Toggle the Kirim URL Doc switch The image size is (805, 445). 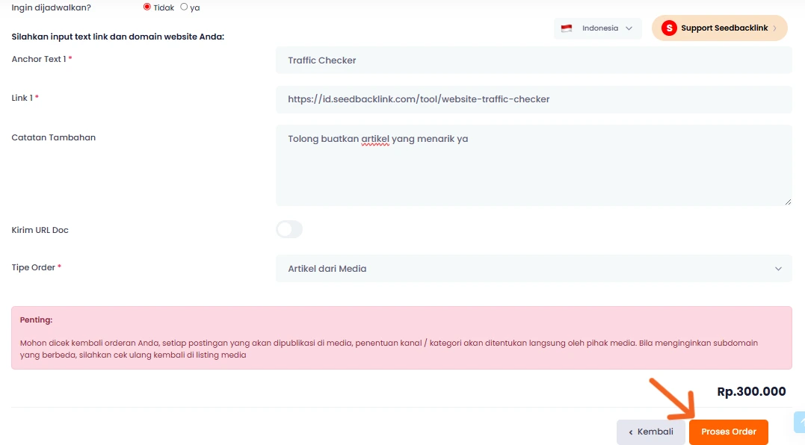pos(289,229)
